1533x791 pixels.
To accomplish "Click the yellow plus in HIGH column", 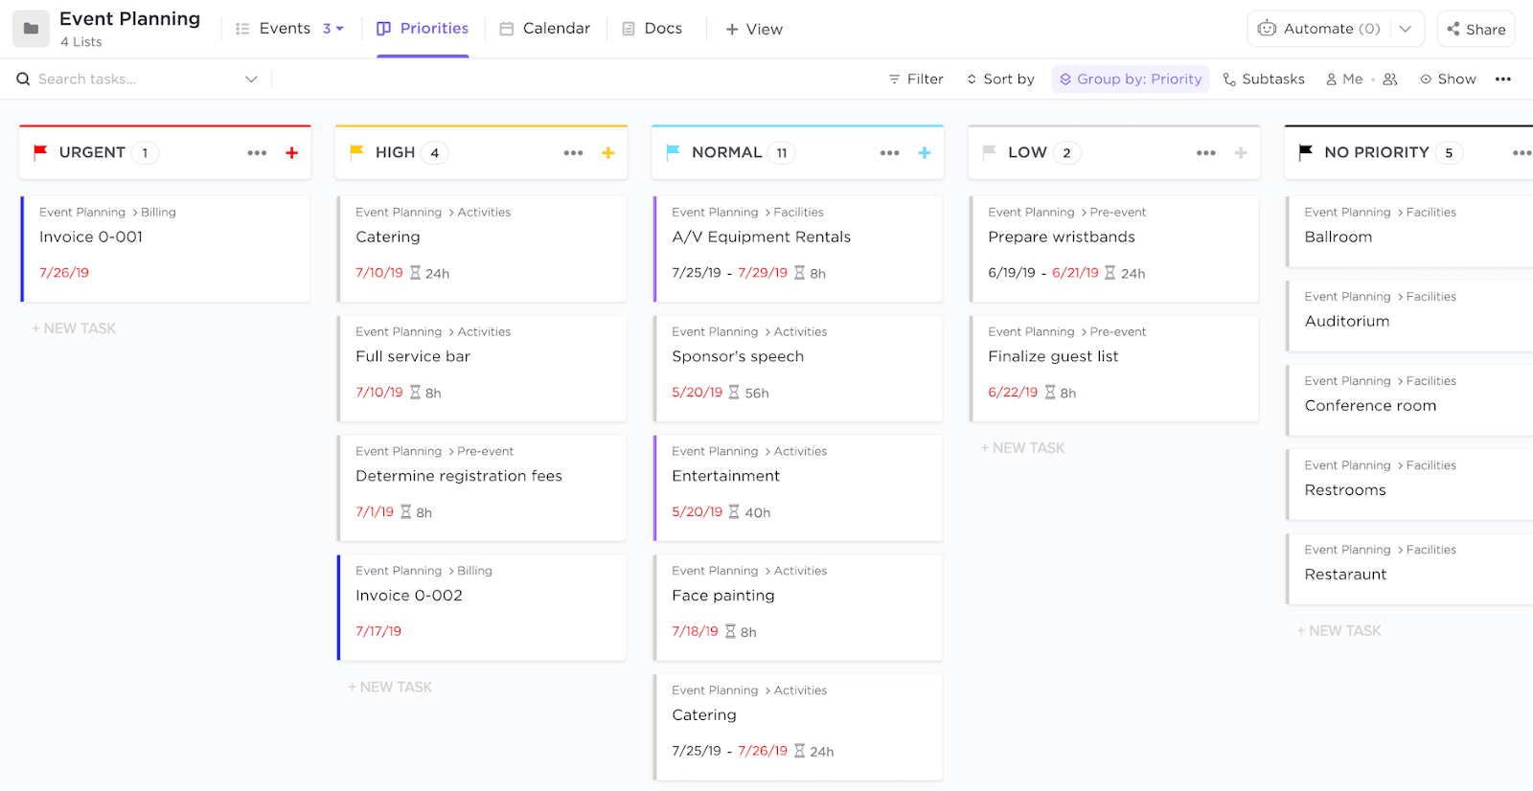I will pyautogui.click(x=608, y=153).
